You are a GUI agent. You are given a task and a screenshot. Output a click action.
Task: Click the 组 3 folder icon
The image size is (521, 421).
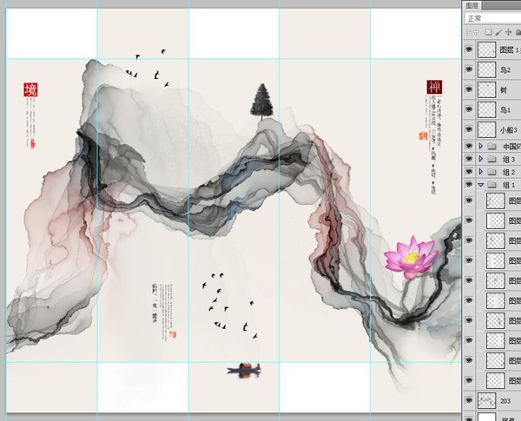[x=492, y=159]
